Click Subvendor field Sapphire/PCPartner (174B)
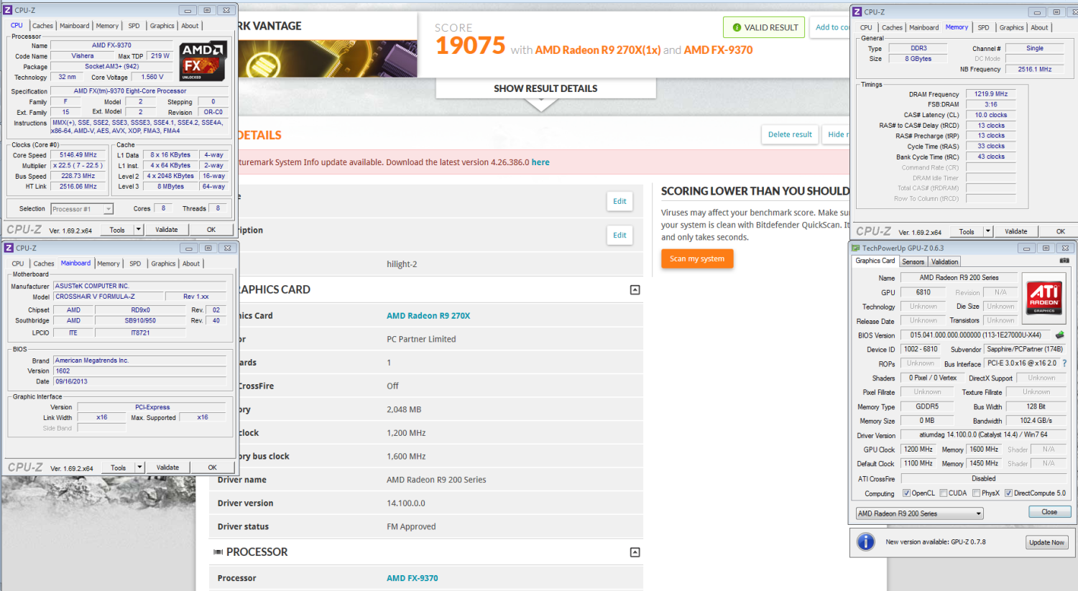 coord(1025,349)
